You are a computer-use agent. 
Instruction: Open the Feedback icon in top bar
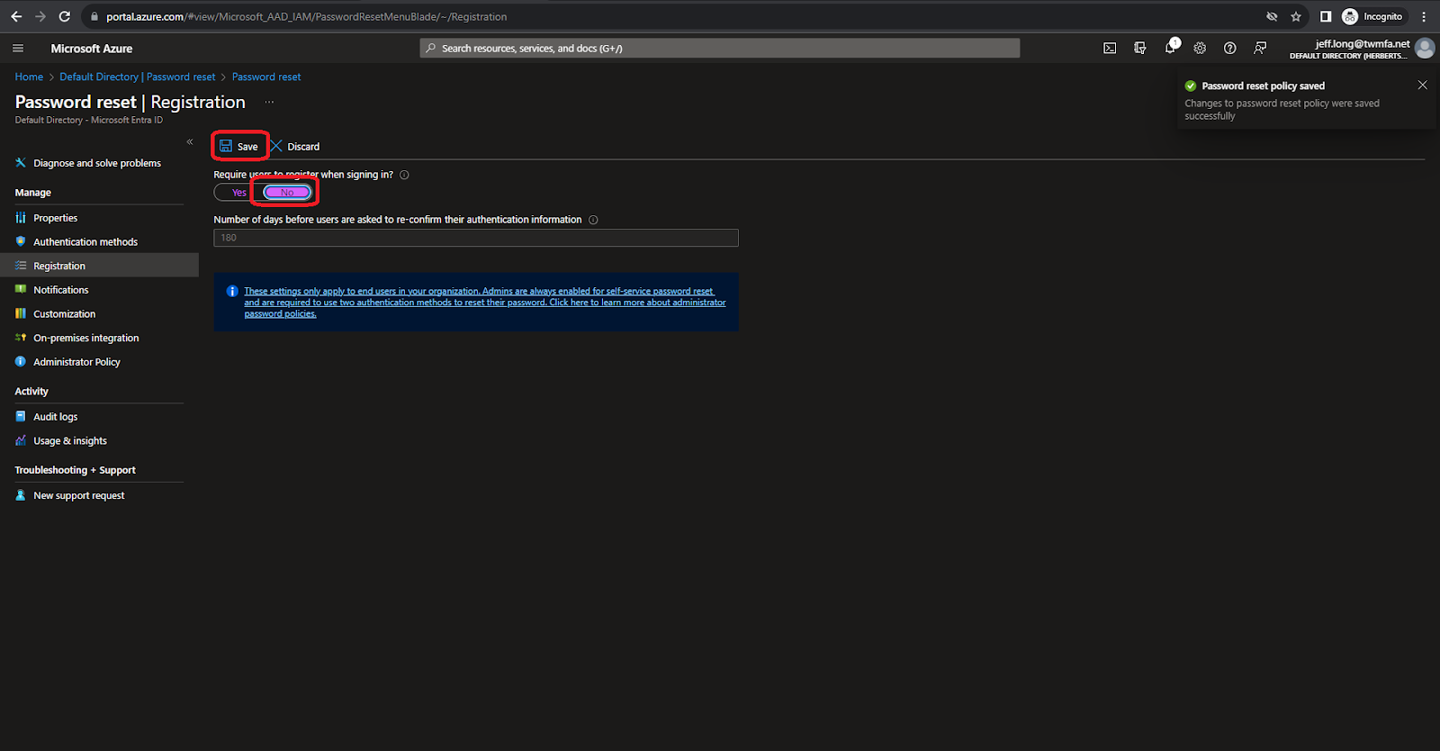point(1260,49)
